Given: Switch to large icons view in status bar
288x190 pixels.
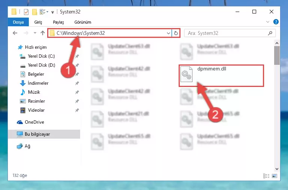Looking at the screenshot, I should 275,176.
